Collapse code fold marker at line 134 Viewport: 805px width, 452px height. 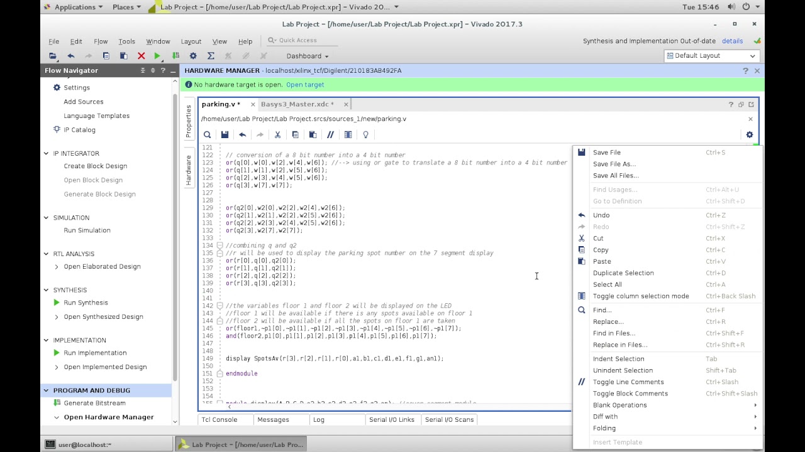219,245
